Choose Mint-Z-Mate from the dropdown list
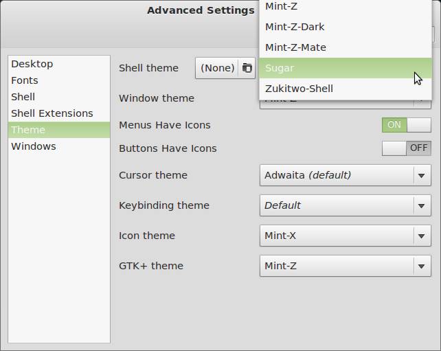The image size is (441, 351). 345,47
